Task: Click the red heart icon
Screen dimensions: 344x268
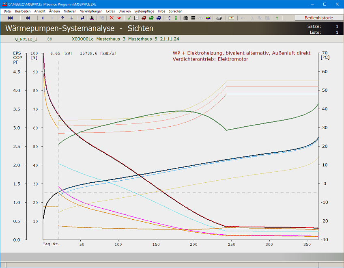Action: (119, 18)
